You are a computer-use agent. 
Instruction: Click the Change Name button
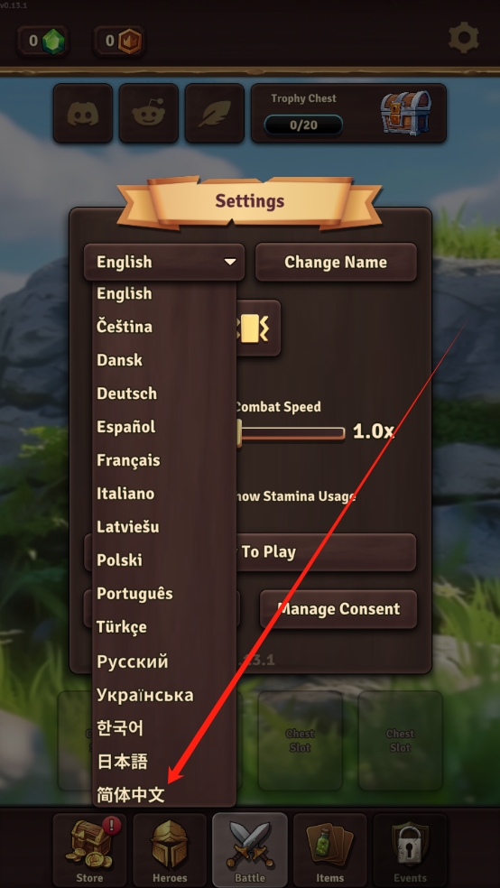click(336, 263)
